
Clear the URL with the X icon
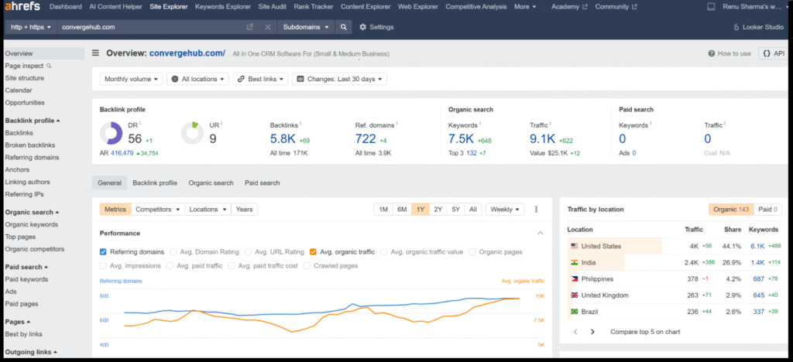(268, 27)
